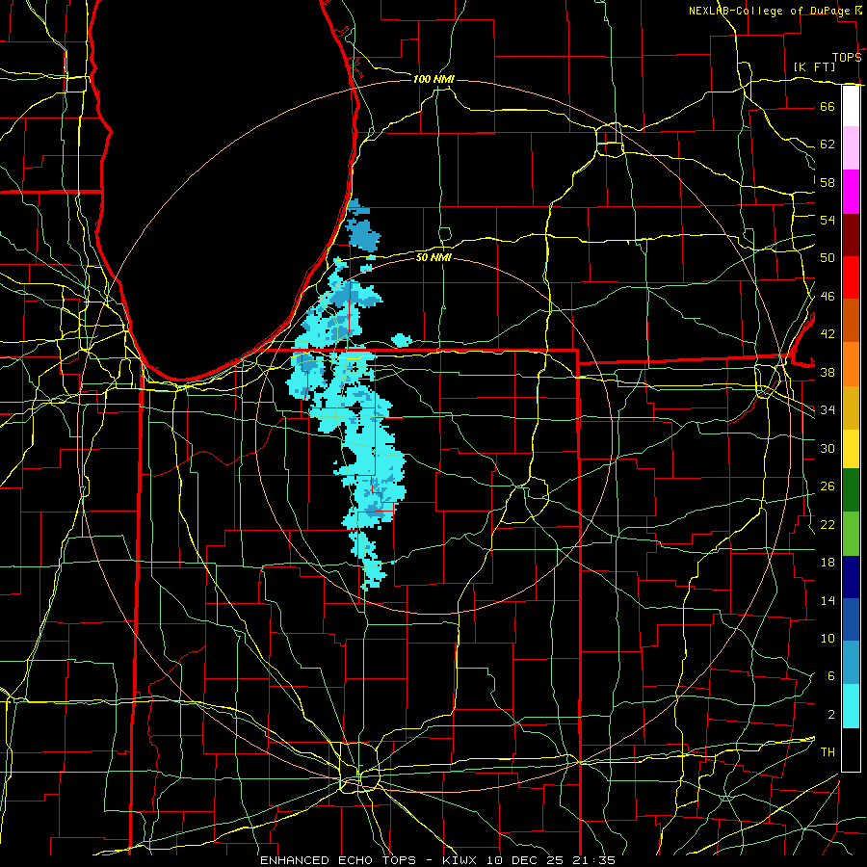Click the isolated echo cell near the lakeshore
Image resolution: width=867 pixels, height=867 pixels.
[363, 234]
